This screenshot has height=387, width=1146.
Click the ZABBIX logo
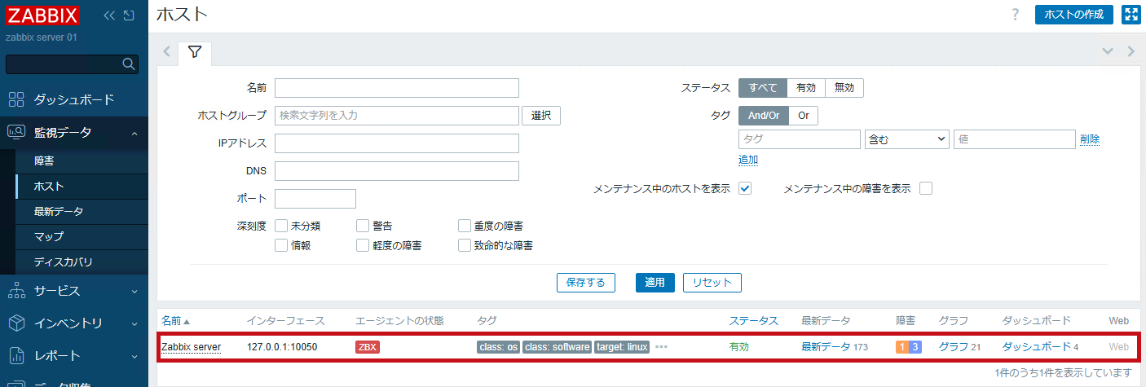42,15
